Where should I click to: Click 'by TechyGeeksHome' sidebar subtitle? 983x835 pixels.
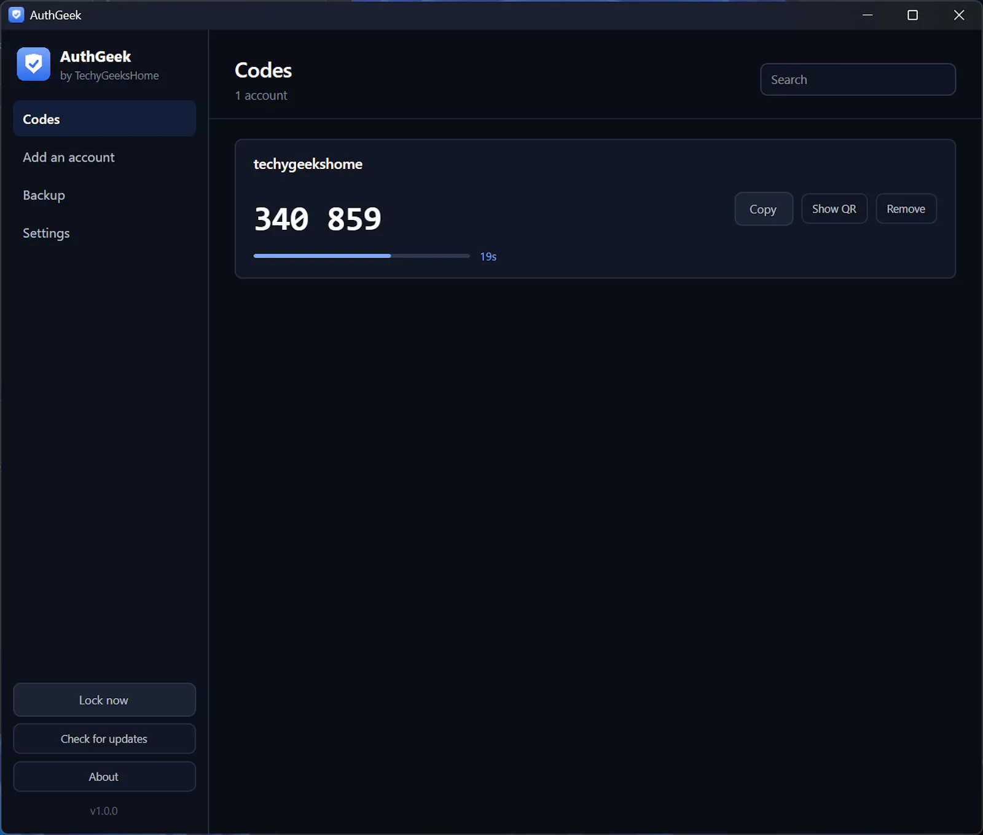pos(109,76)
